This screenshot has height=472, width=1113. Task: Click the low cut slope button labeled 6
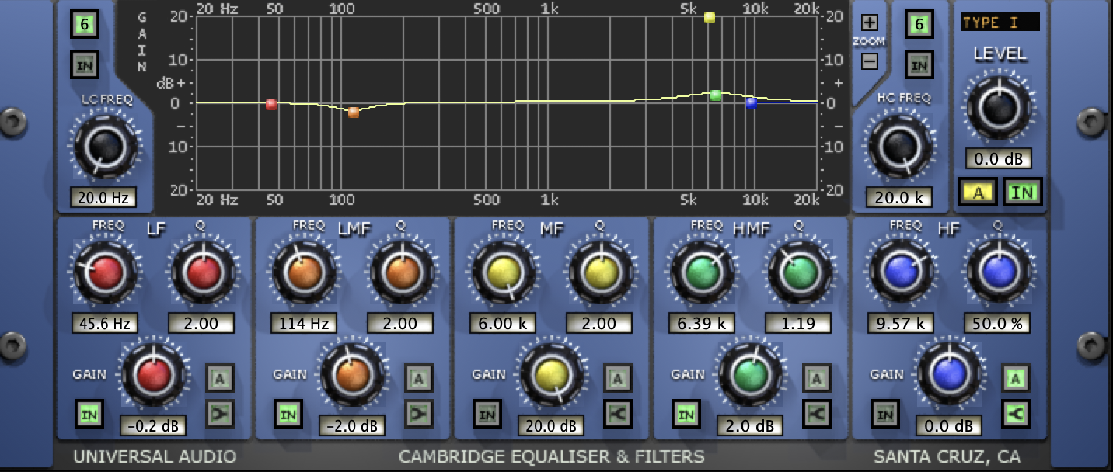[84, 25]
